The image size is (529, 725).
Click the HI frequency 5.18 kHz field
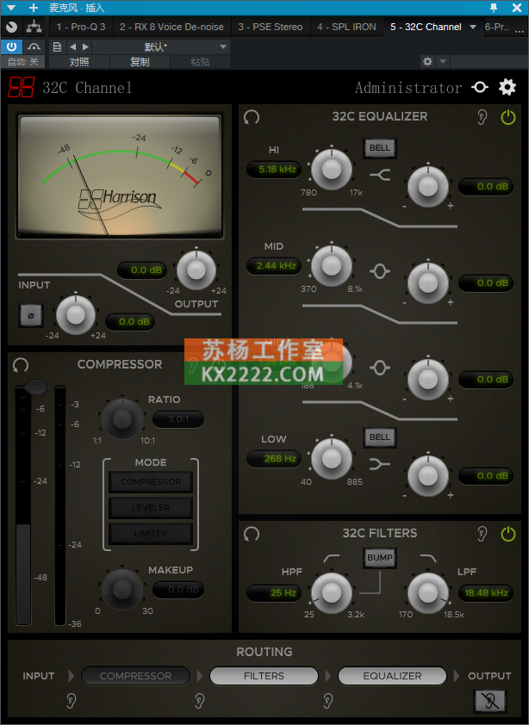[x=274, y=170]
